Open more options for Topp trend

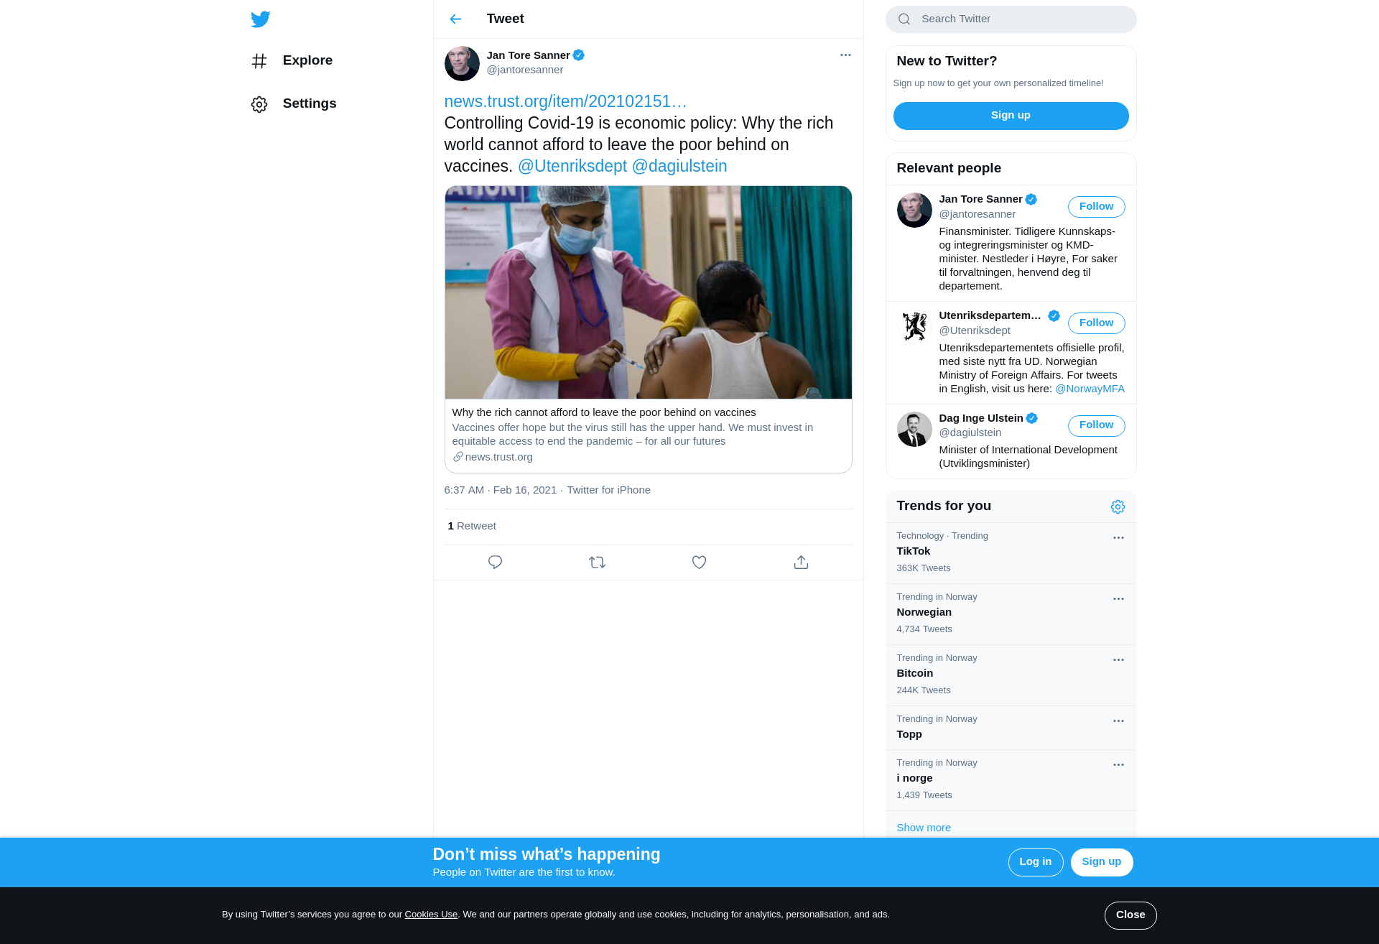[x=1118, y=721]
